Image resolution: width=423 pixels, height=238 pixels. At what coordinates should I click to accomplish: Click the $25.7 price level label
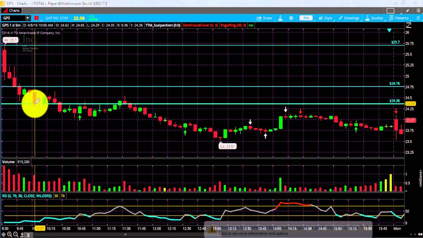[x=396, y=42]
